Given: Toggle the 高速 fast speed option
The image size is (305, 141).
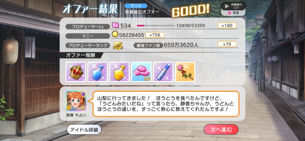Looking at the screenshot, I should [233, 13].
